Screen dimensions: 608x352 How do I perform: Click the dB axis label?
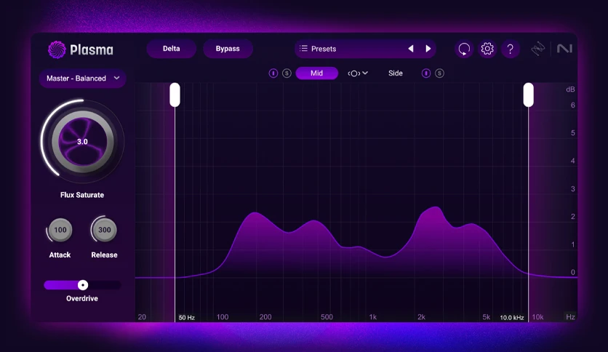[x=570, y=89]
